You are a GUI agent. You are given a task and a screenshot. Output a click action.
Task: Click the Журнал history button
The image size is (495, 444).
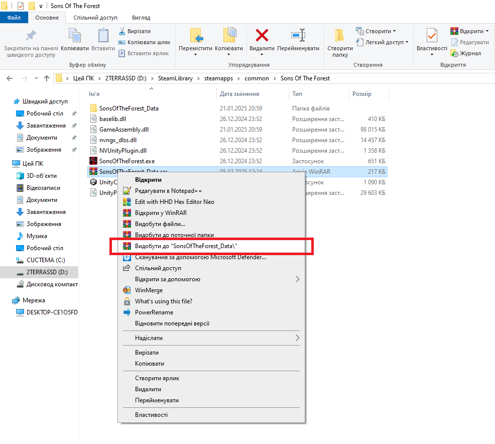466,53
